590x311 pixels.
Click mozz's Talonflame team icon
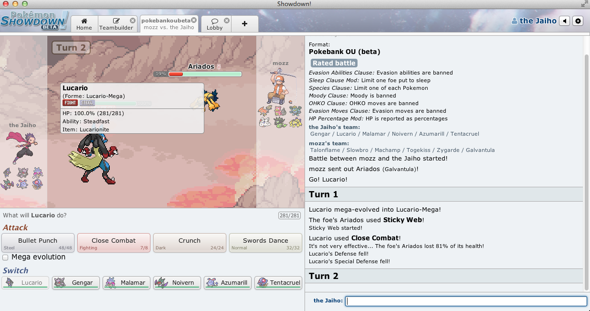(x=265, y=111)
